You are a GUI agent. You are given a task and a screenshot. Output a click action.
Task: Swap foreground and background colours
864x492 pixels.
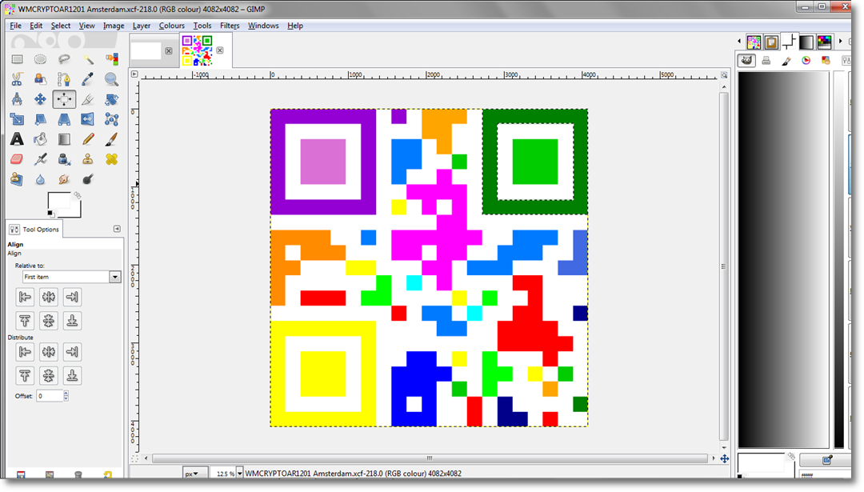point(77,195)
